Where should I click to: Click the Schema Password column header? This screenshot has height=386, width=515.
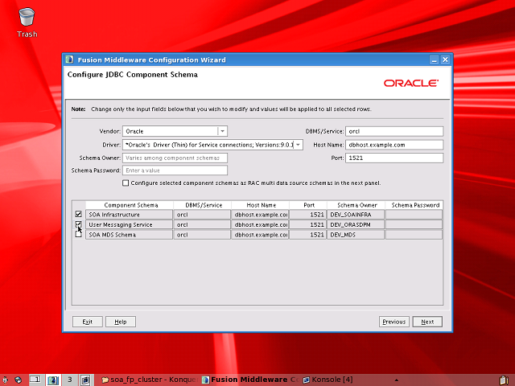coord(415,205)
